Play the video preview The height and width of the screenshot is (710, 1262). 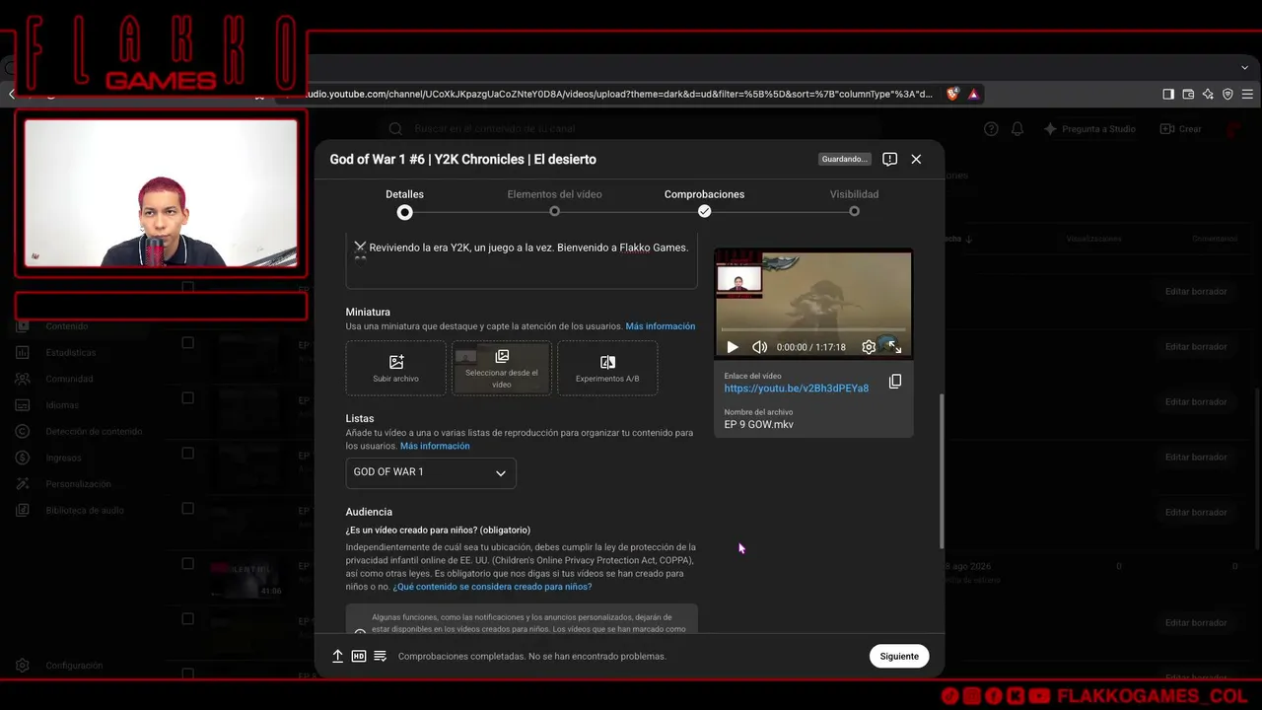[732, 347]
